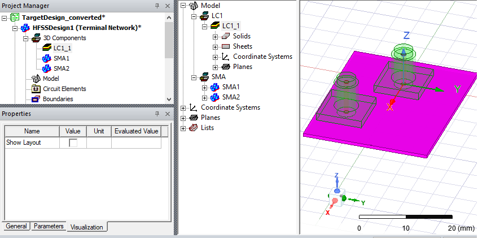Click the LC1 group icon in history tree
478x238 pixels.
point(204,16)
